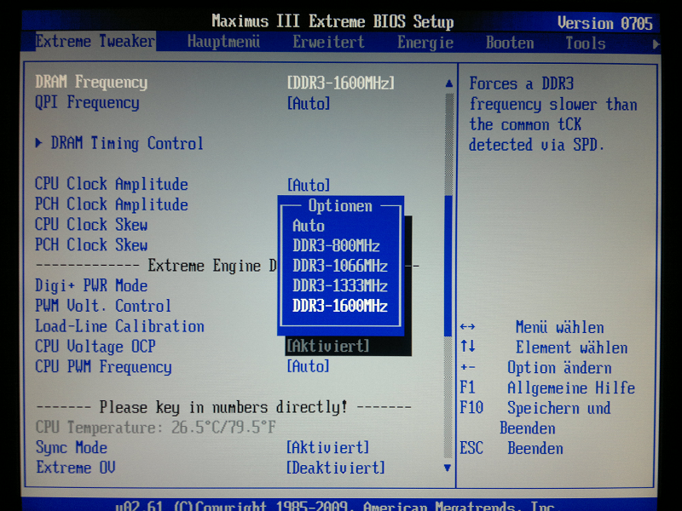This screenshot has height=511, width=682.
Task: Select the highlighted DDR3-1600MHz option
Action: click(x=340, y=307)
